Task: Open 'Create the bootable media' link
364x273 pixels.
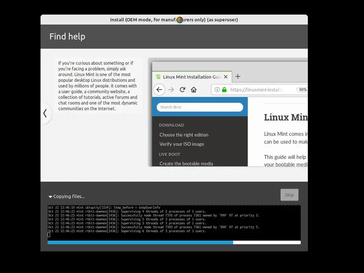Action: tap(186, 164)
